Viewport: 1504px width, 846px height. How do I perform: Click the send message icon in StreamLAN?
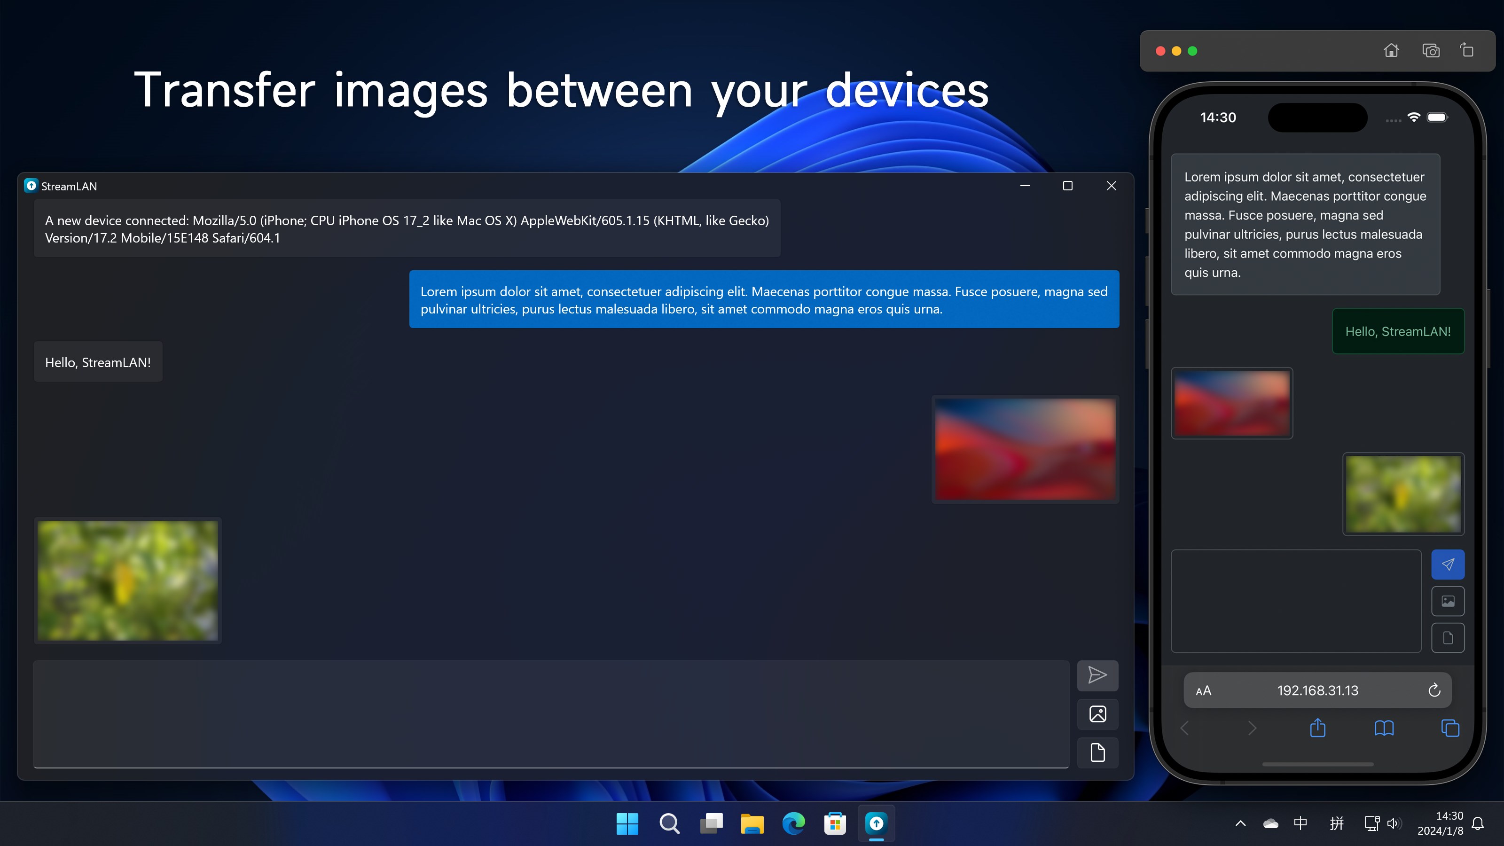1097,675
